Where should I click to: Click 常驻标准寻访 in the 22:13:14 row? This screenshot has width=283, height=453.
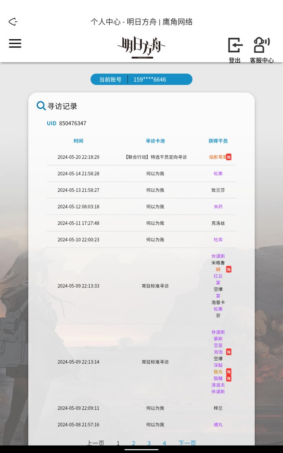click(x=155, y=362)
